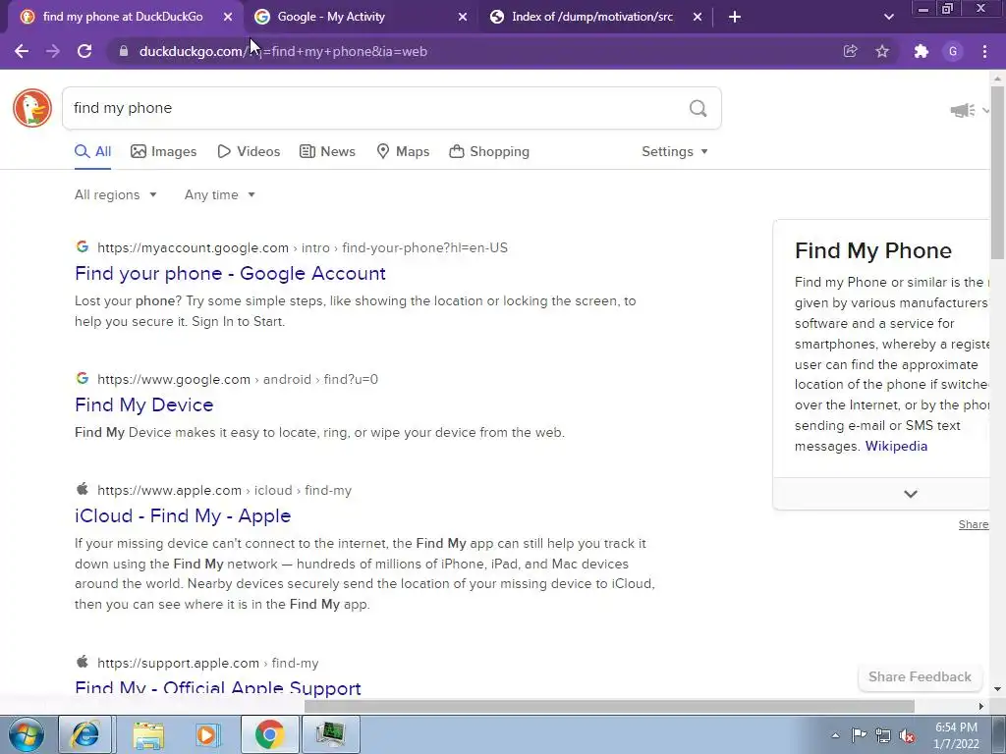The image size is (1006, 754).
Task: Click the megaphone icon near page top right
Action: 963,110
